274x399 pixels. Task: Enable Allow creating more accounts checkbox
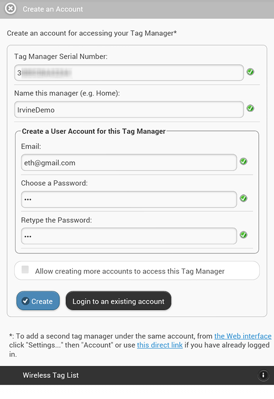click(25, 270)
